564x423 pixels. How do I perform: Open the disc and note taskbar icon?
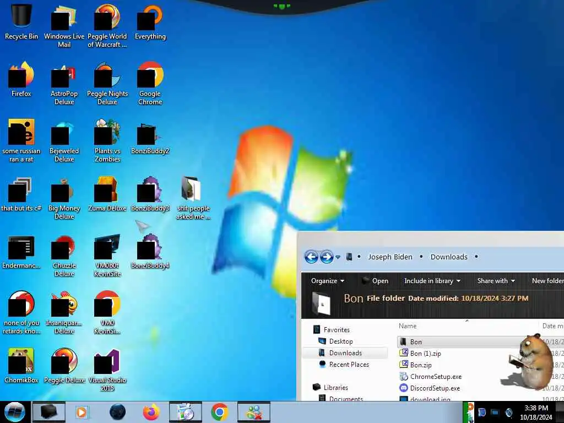pyautogui.click(x=185, y=412)
